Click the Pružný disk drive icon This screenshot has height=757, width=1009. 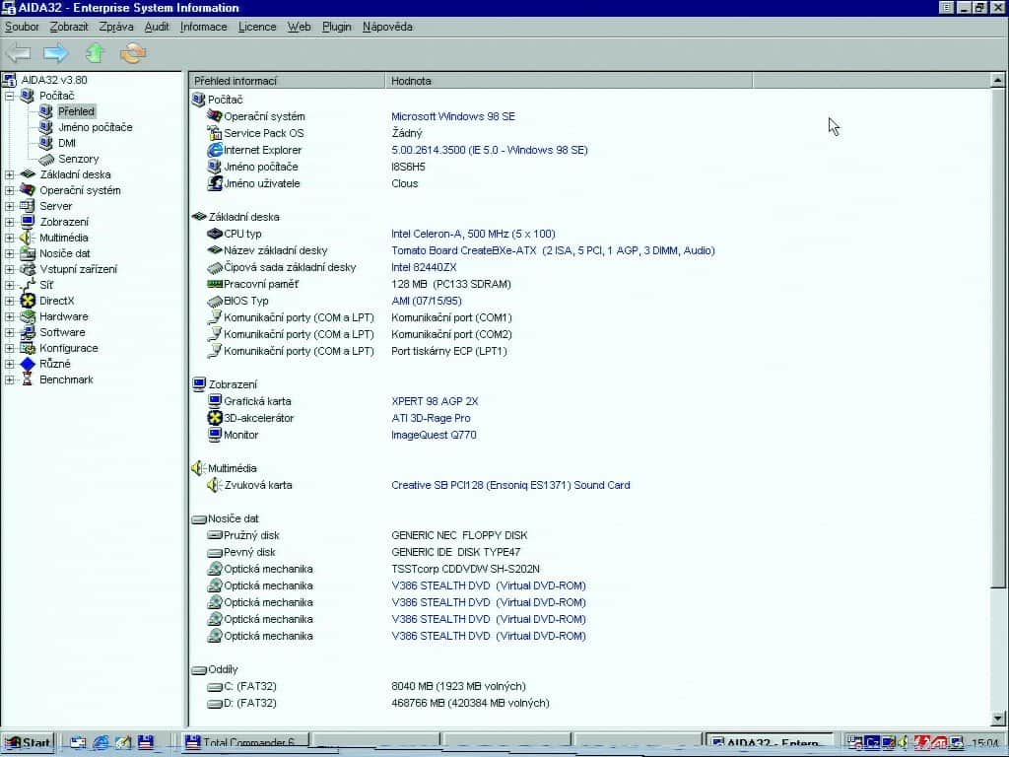[215, 535]
